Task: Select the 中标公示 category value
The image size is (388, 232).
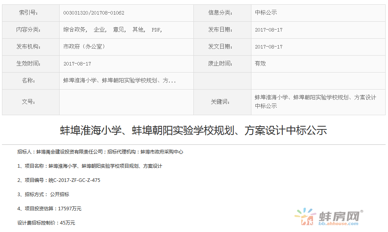Action: pos(266,13)
